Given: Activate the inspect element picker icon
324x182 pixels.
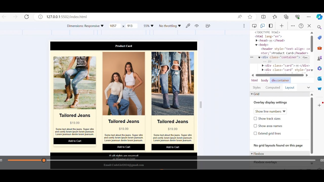Looking at the screenshot, I should [254, 26].
